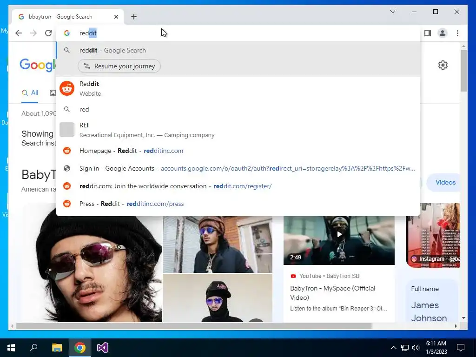The image size is (476, 357).
Task: Go back using the browser back arrow
Action: point(19,33)
